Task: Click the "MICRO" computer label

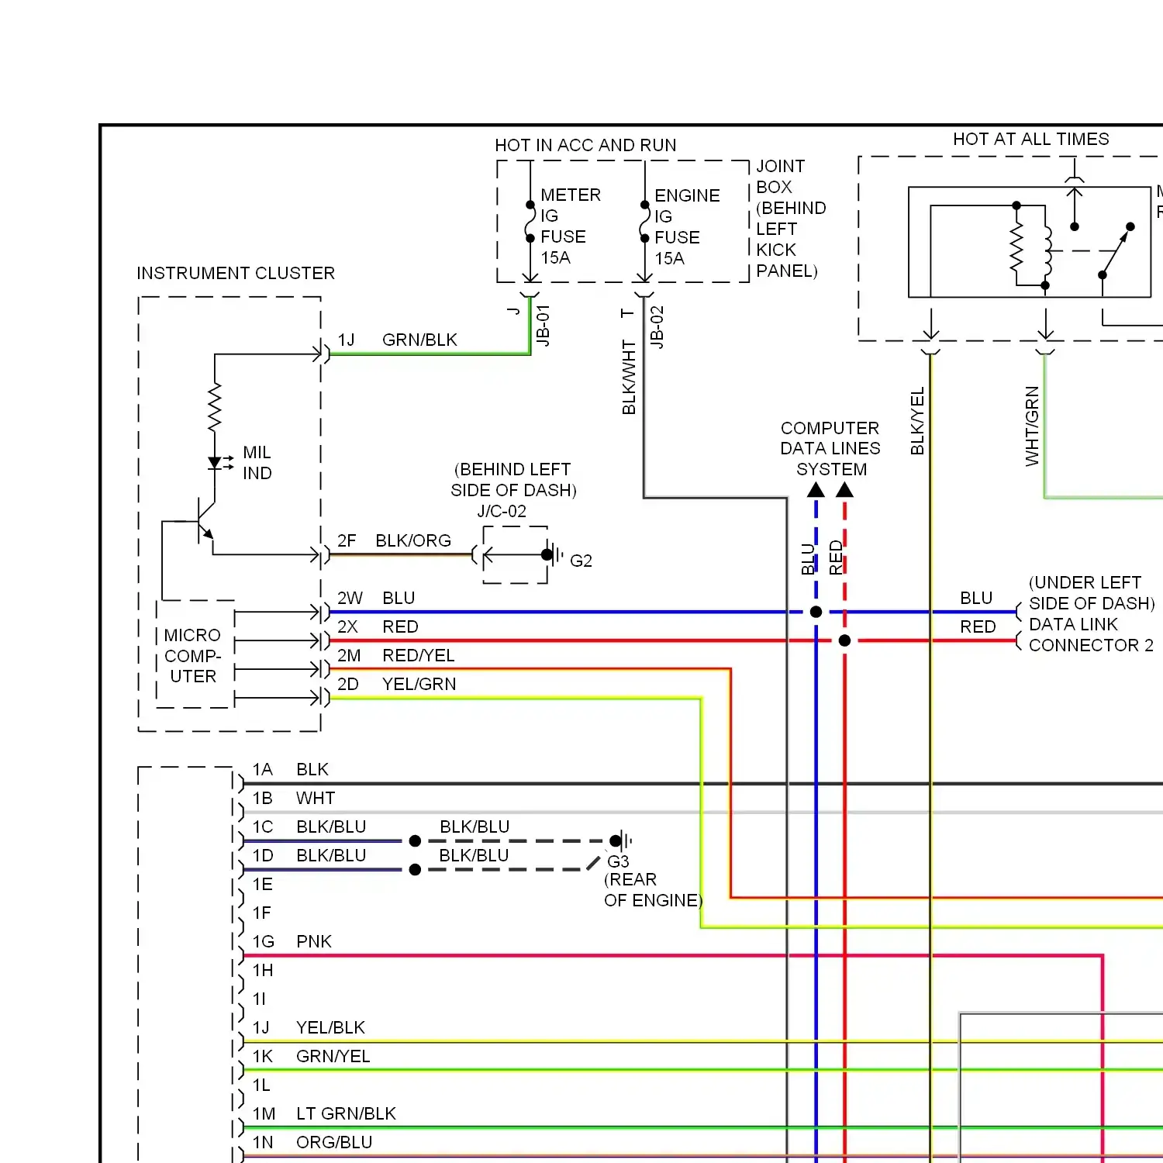Action: 192,635
